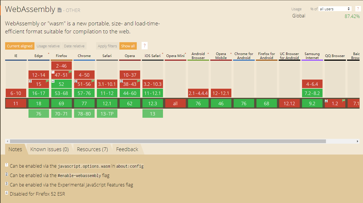Click the green flag on Firefox 47-51
Screen dimensions: 363x203
coord(70,72)
